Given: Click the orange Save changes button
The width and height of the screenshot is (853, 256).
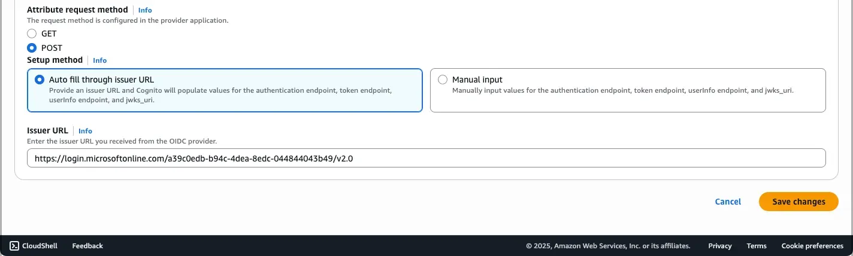Looking at the screenshot, I should (x=798, y=202).
